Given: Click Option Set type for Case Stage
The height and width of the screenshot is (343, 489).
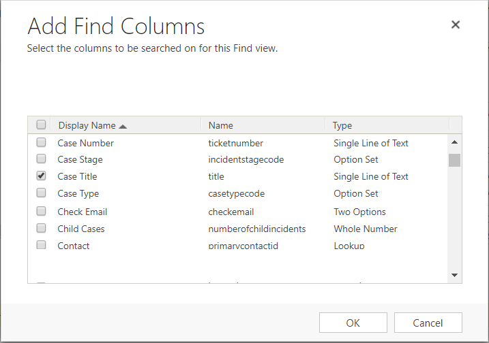Looking at the screenshot, I should tap(356, 160).
